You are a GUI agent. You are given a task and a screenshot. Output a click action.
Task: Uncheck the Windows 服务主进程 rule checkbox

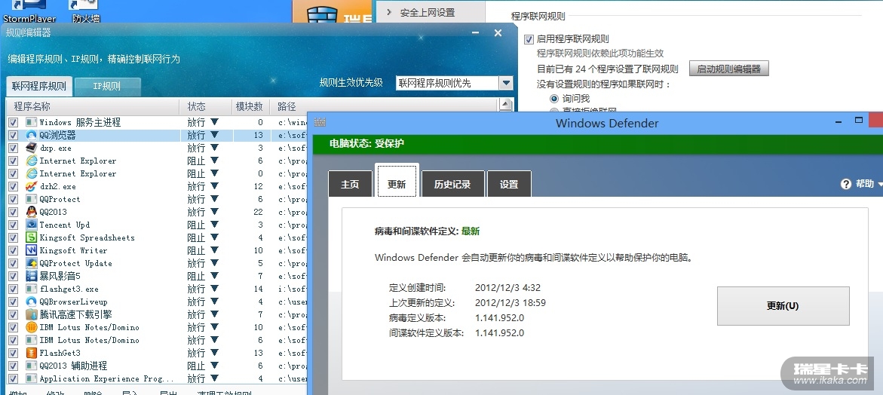click(x=14, y=122)
